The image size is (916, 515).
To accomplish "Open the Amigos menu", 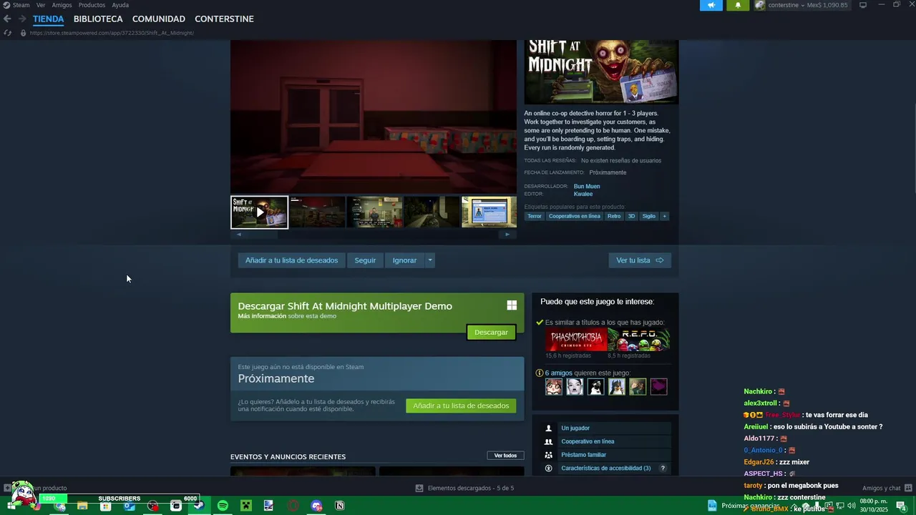I will click(x=62, y=5).
